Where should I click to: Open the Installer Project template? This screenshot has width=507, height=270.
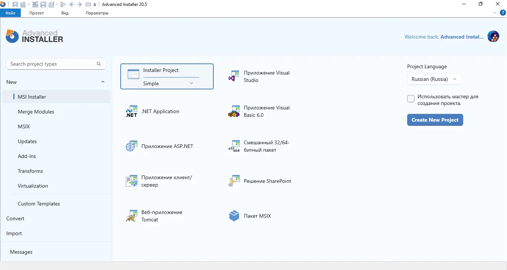coord(160,70)
